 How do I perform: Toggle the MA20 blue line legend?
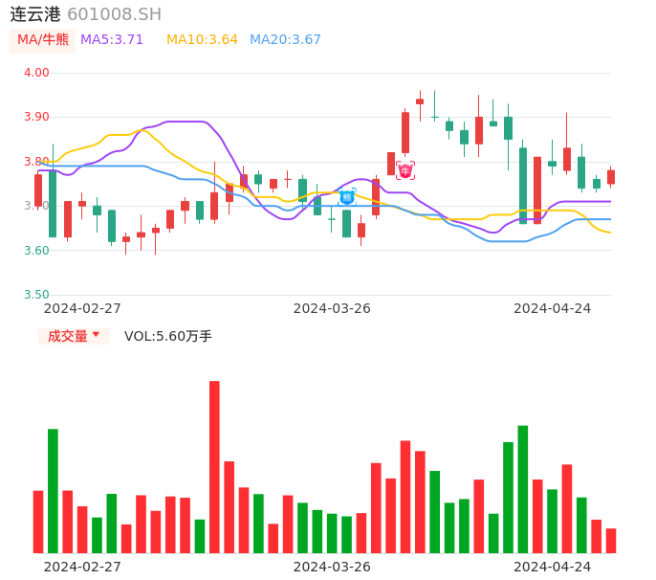[285, 40]
